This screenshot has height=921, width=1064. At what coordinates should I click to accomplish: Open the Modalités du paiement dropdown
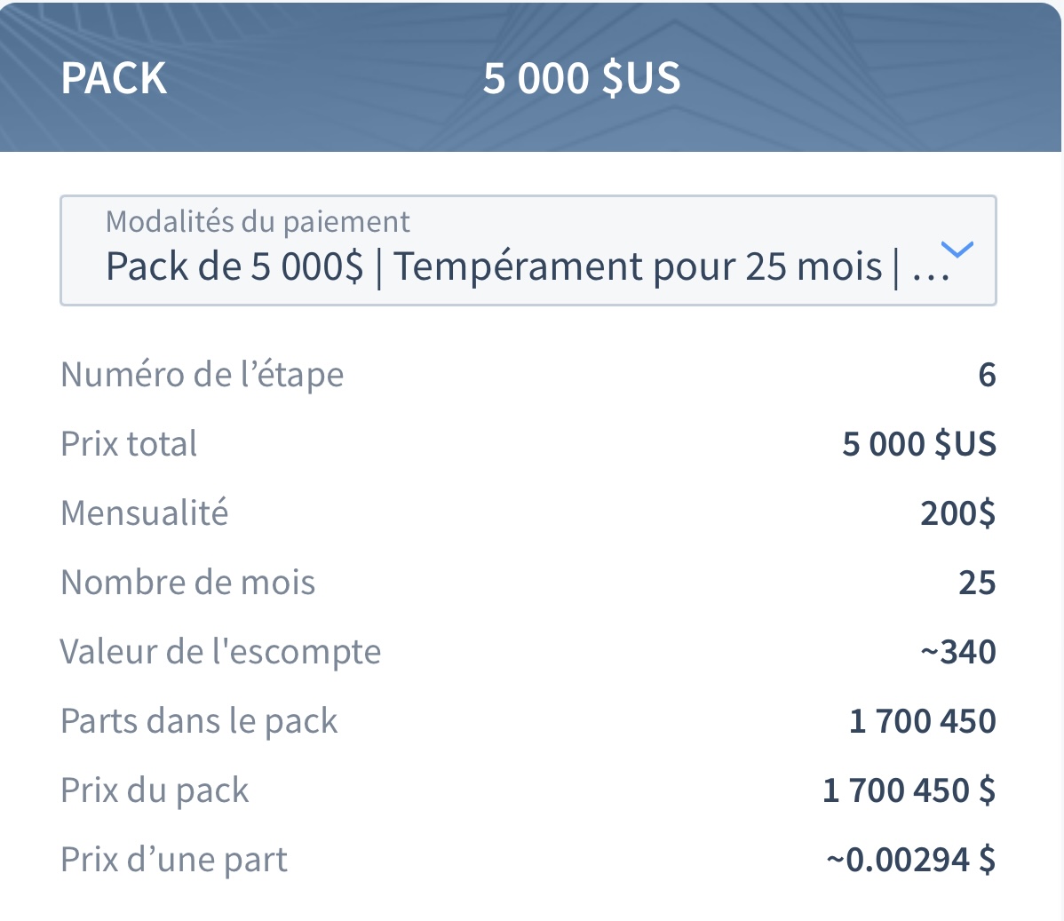point(528,250)
